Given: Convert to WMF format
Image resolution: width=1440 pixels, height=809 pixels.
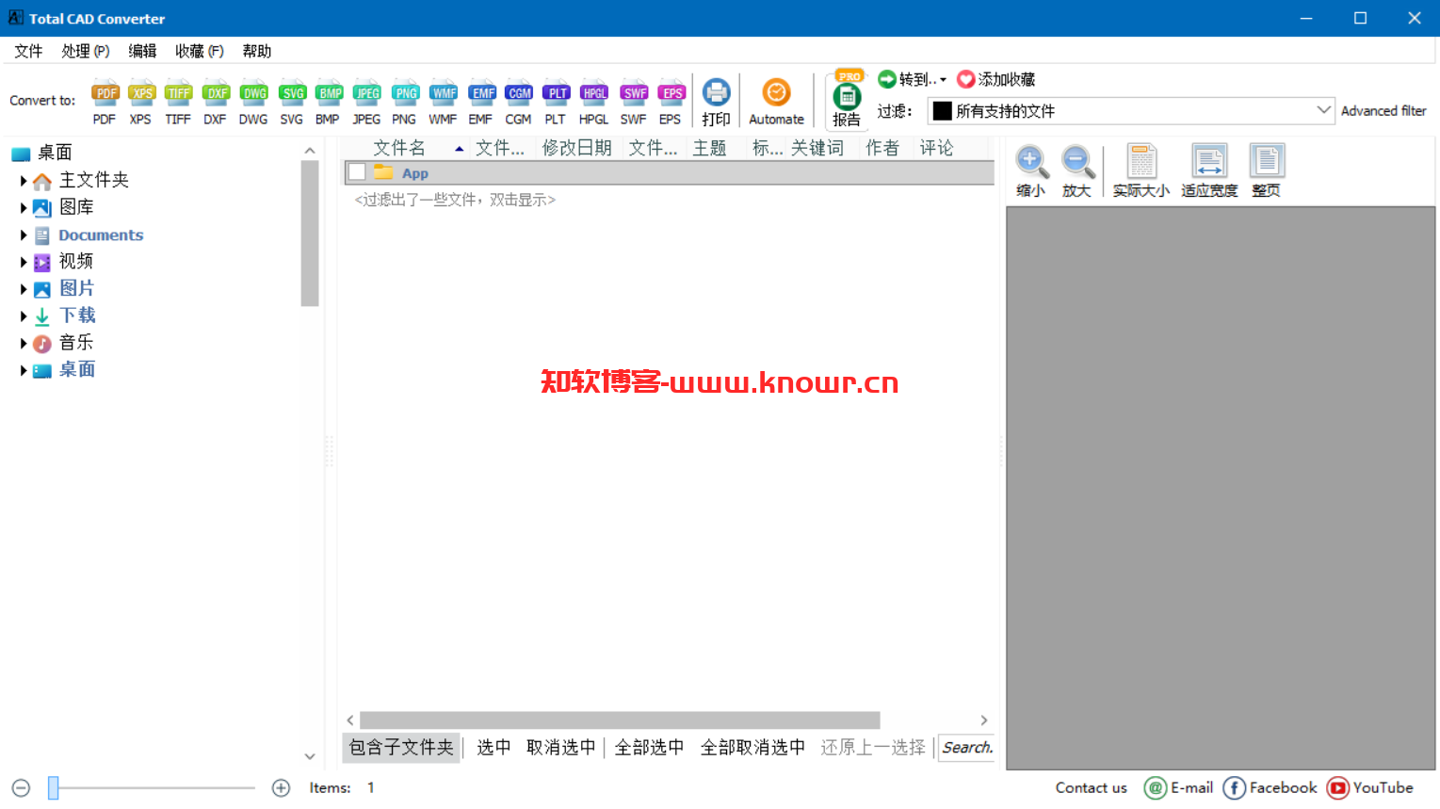Looking at the screenshot, I should pyautogui.click(x=443, y=102).
